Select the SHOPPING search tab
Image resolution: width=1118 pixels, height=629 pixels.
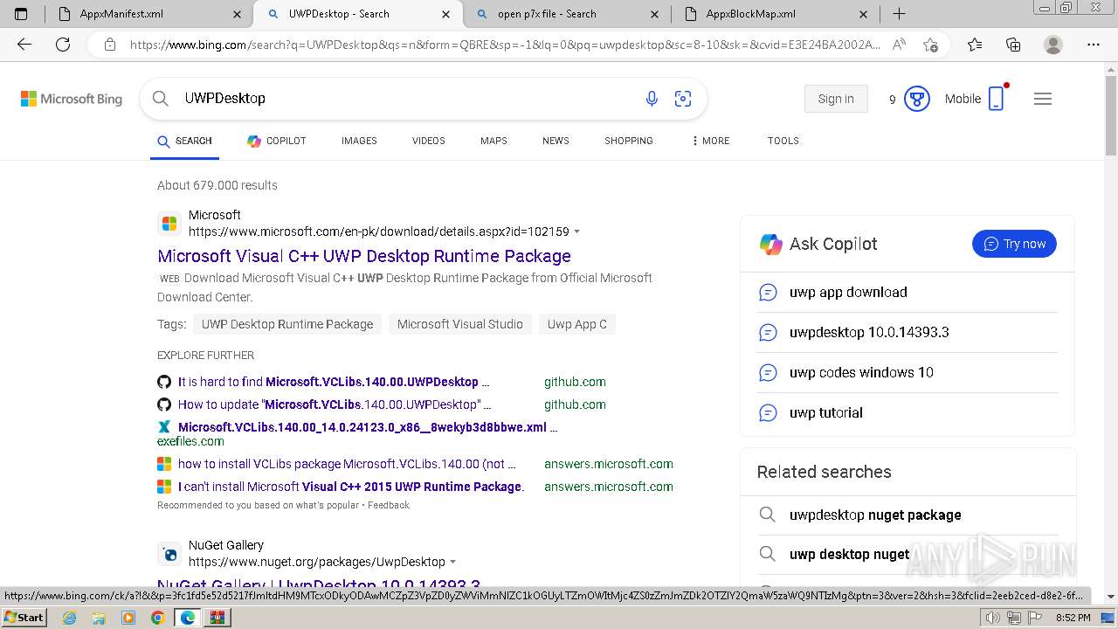point(629,141)
